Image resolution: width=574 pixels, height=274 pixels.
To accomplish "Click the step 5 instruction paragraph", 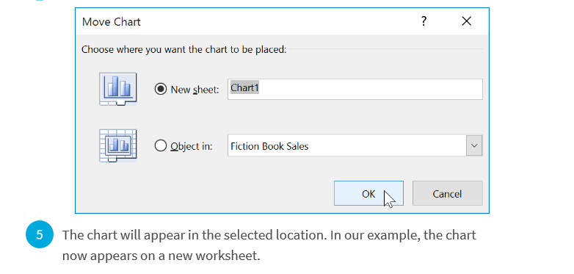I will click(x=269, y=245).
